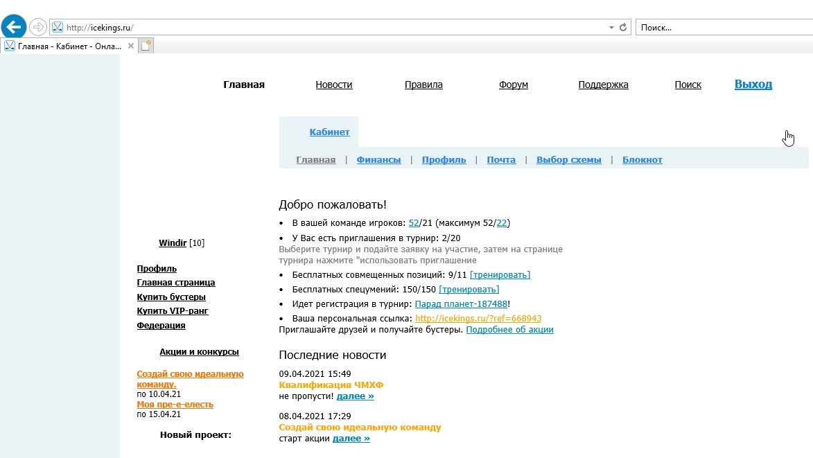This screenshot has height=458, width=813.
Task: Open the address bar dropdown arrow
Action: [611, 28]
